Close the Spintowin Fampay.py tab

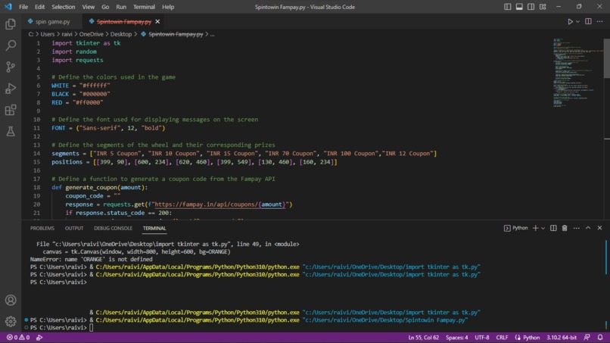[x=157, y=22]
